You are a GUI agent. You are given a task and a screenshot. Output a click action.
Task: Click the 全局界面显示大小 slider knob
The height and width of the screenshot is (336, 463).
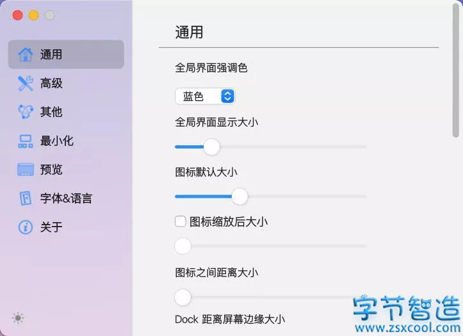211,147
